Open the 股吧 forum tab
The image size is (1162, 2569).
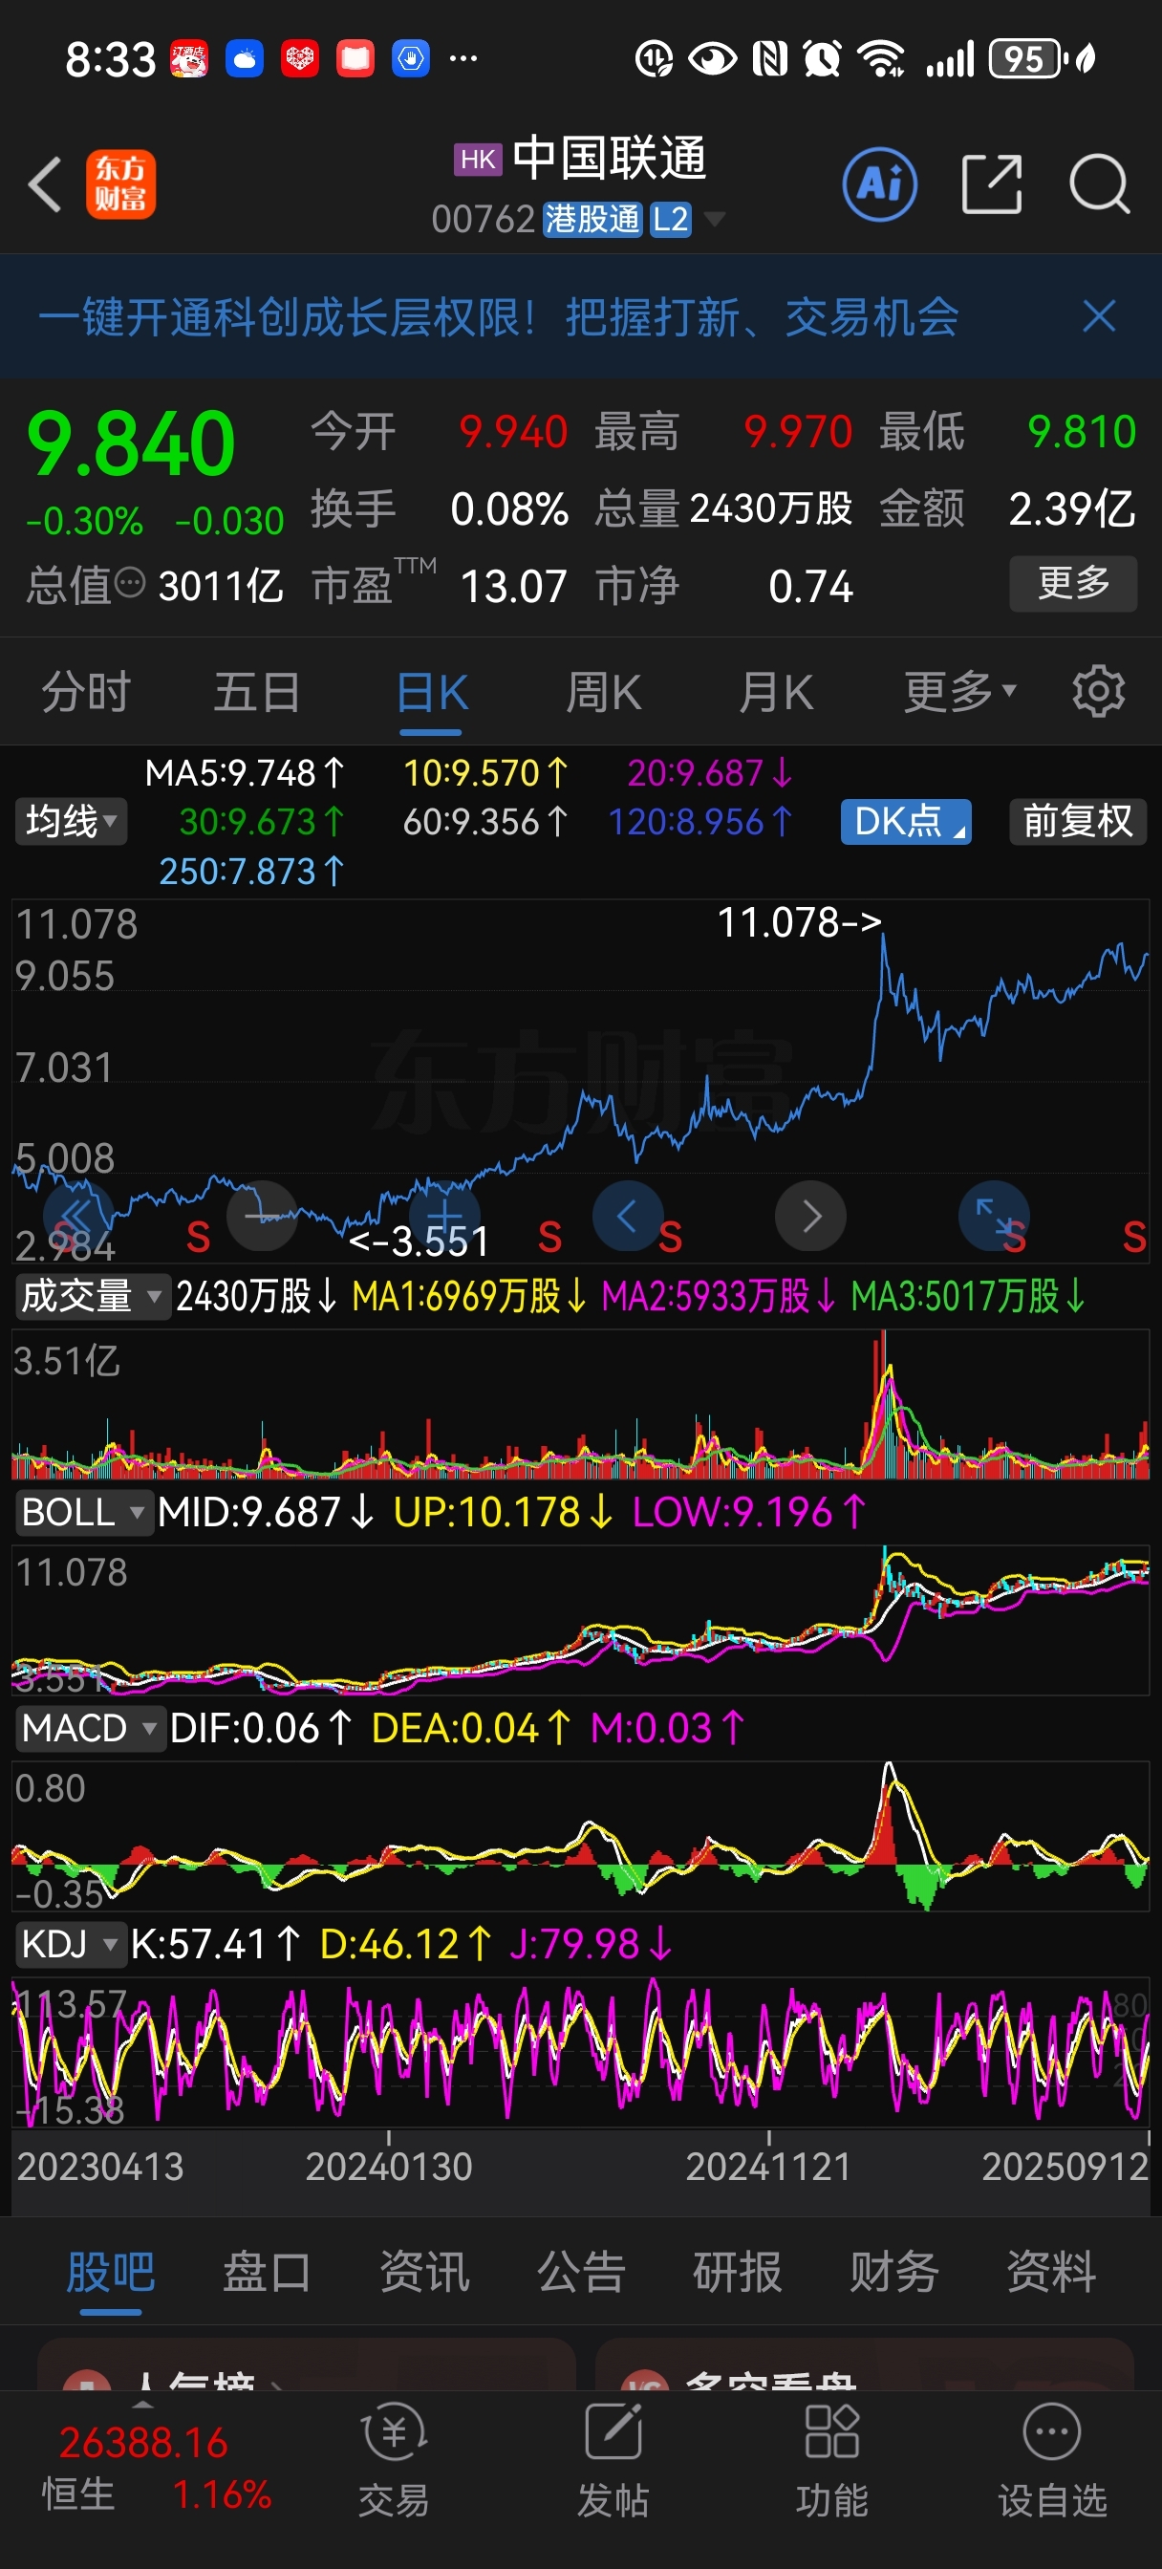(110, 2273)
